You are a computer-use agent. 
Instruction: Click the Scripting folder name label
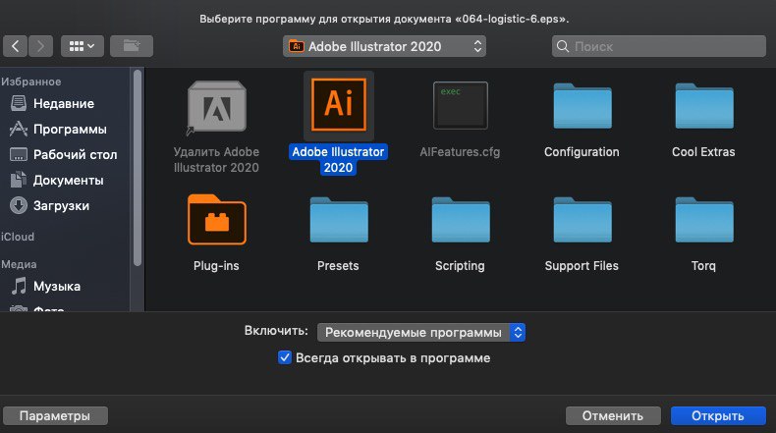coord(460,266)
